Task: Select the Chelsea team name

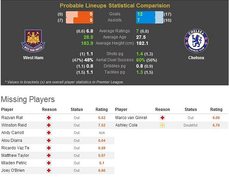Action: (196, 58)
